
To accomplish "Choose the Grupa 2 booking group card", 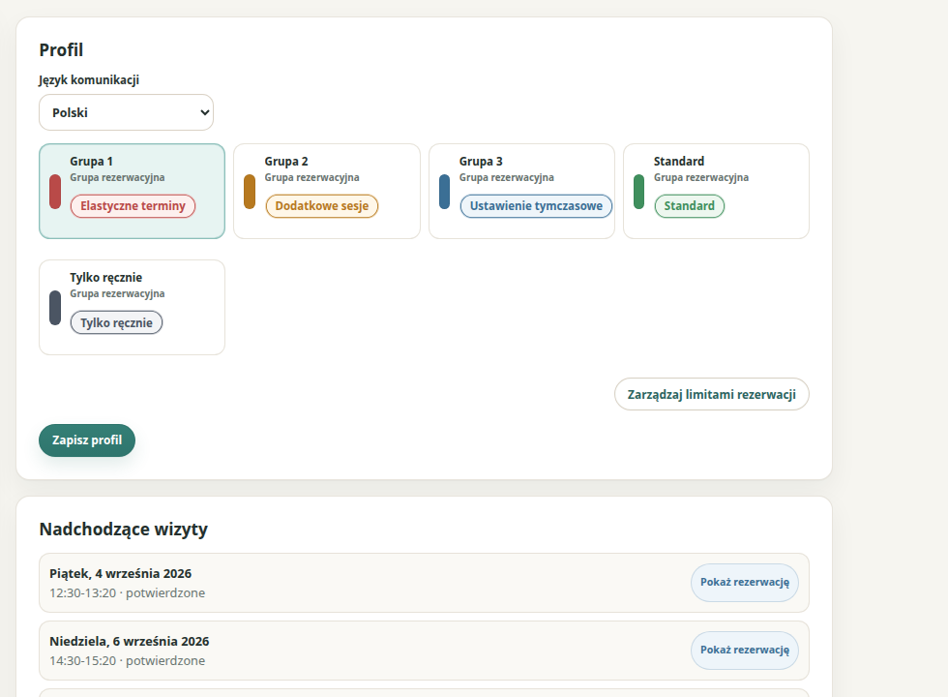I will (327, 192).
